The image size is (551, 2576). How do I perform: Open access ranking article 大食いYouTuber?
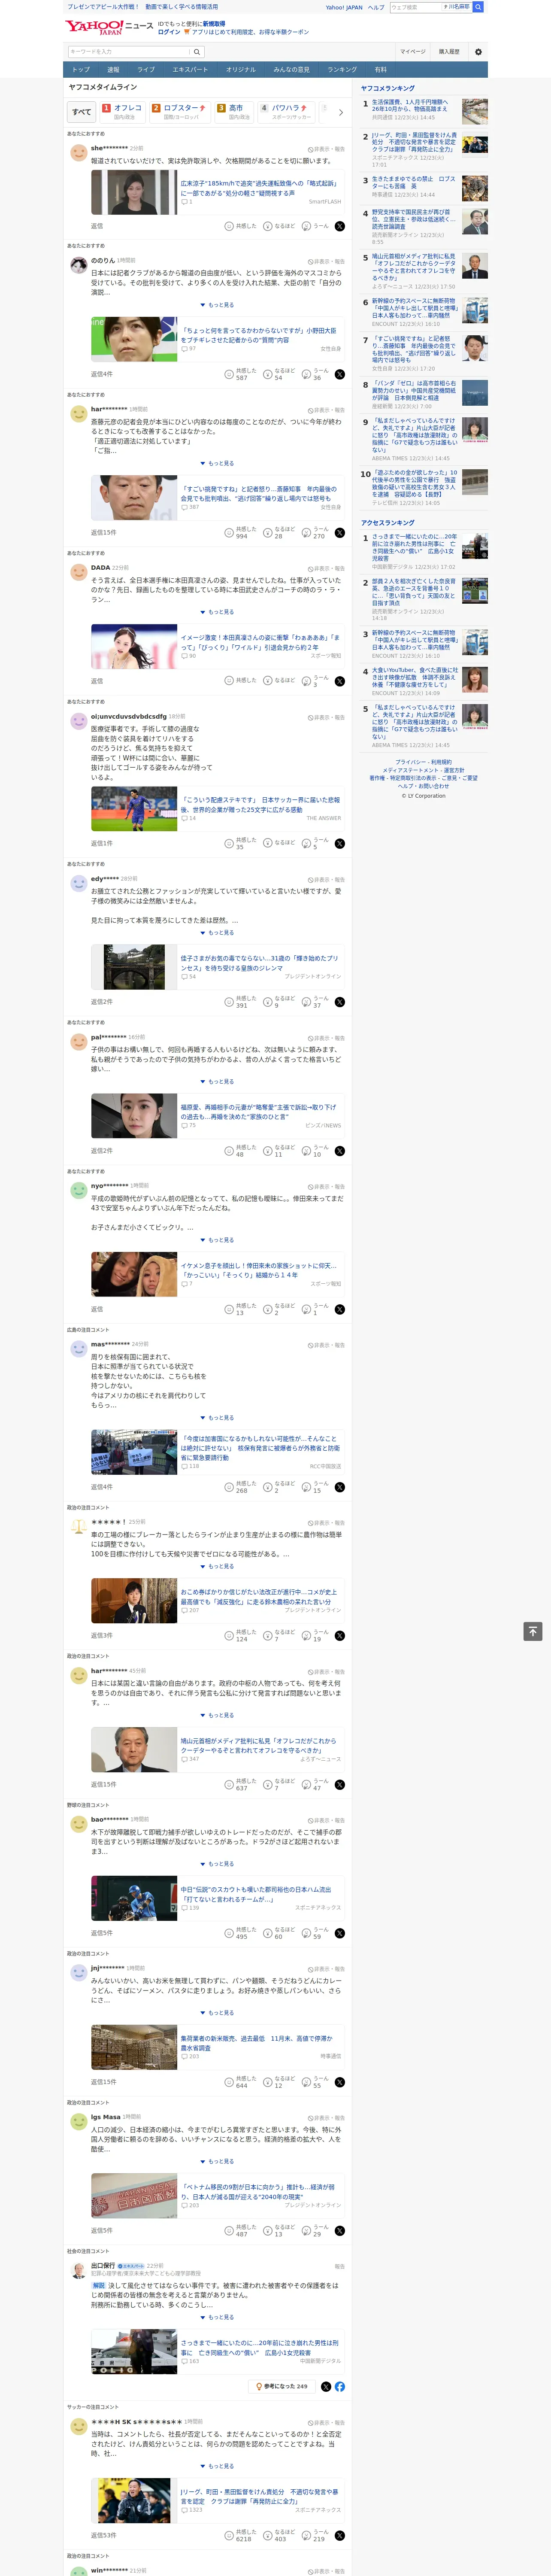pyautogui.click(x=415, y=678)
